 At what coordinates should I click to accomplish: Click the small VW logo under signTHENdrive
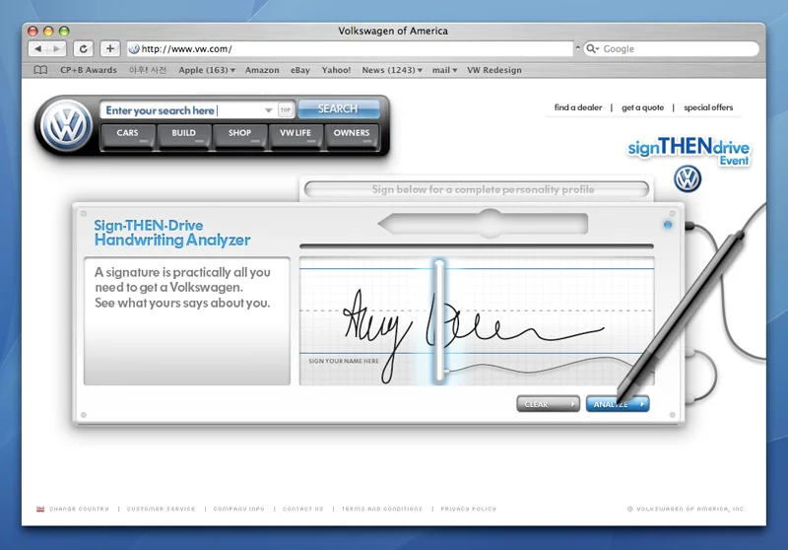click(688, 179)
